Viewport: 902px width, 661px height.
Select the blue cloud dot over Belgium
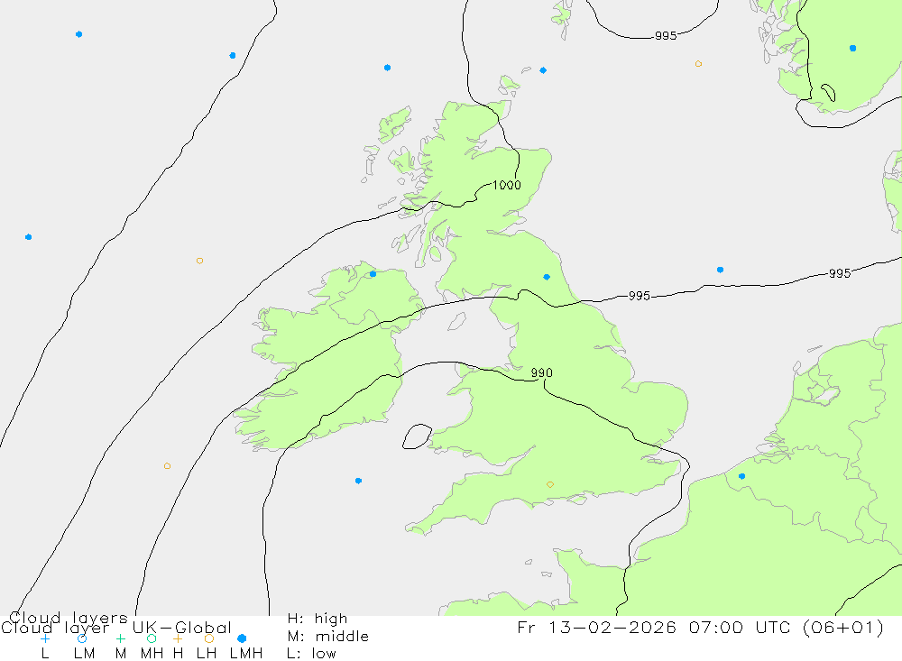(741, 476)
